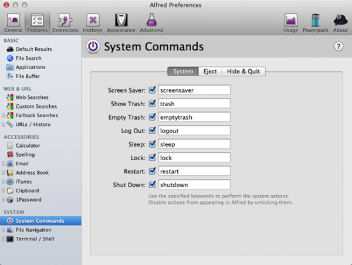352x265 pixels.
Task: Toggle the Sleep command checkbox
Action: coord(153,144)
